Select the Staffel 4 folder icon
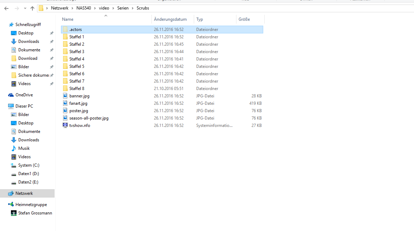The image size is (414, 231). click(65, 59)
